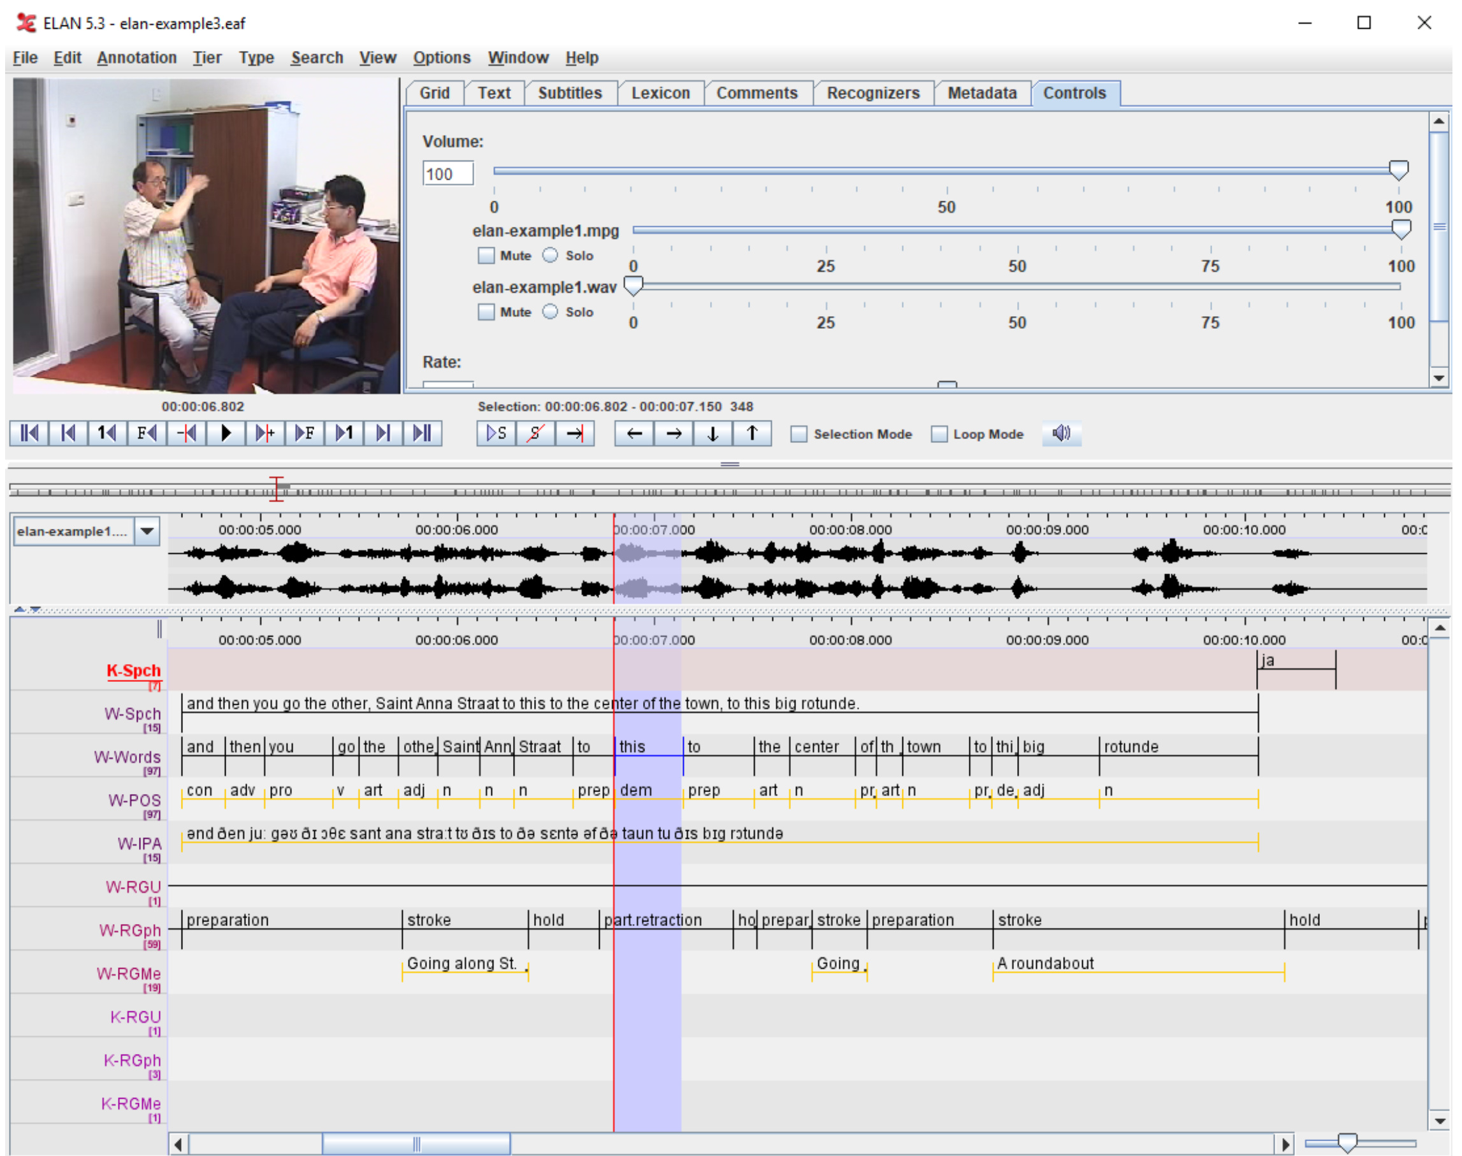Select the W-Words tier label
Screen dimensions: 1462x1156
[x=127, y=756]
